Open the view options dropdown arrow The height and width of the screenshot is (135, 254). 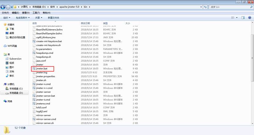pyautogui.click(x=237, y=18)
